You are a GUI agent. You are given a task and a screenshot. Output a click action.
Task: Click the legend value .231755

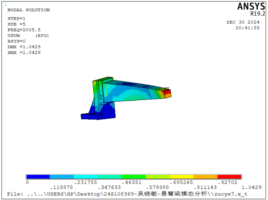tap(86, 182)
